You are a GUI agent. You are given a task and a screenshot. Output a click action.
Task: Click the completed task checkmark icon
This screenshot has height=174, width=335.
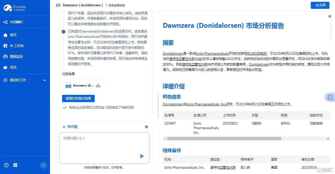tap(64, 32)
